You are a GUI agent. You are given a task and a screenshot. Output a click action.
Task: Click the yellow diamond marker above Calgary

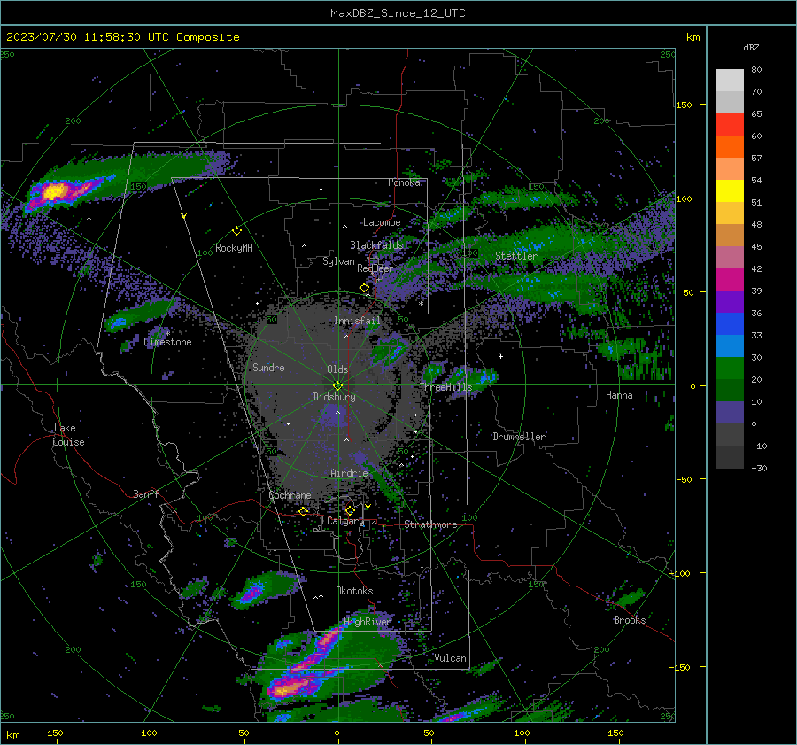point(350,510)
